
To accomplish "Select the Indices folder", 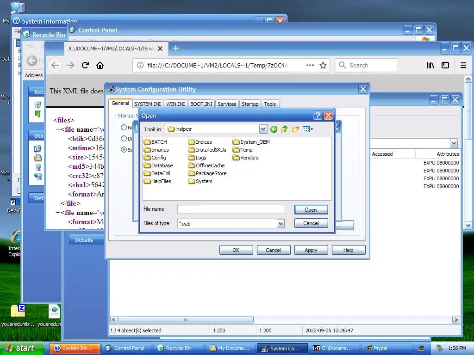I will 200,142.
